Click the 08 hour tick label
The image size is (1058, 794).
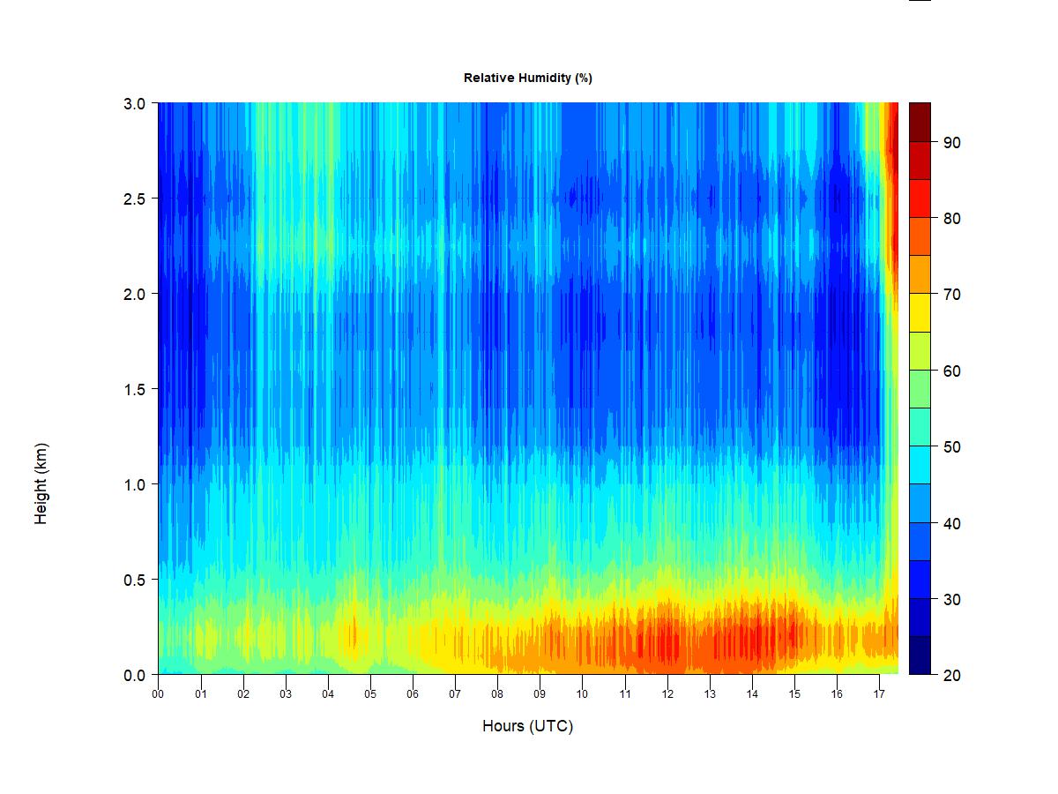[x=497, y=694]
